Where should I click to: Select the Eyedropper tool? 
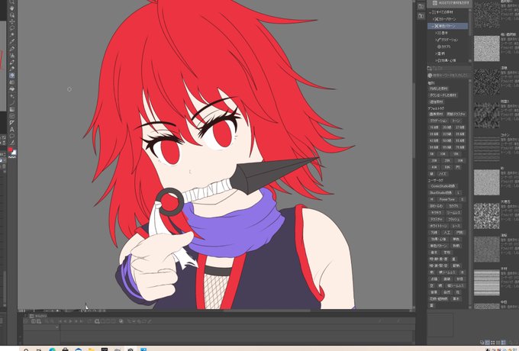[12, 42]
